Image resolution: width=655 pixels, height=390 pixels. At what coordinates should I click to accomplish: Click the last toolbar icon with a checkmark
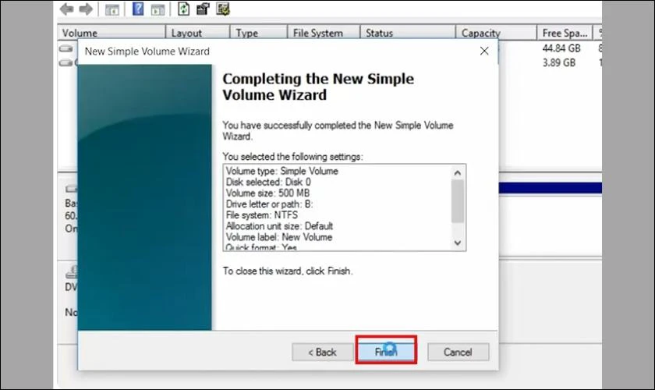[x=223, y=10]
